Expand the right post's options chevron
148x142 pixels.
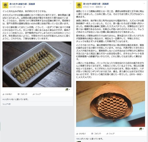click(144, 4)
